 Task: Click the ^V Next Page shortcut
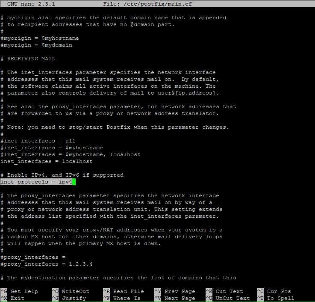(x=174, y=298)
